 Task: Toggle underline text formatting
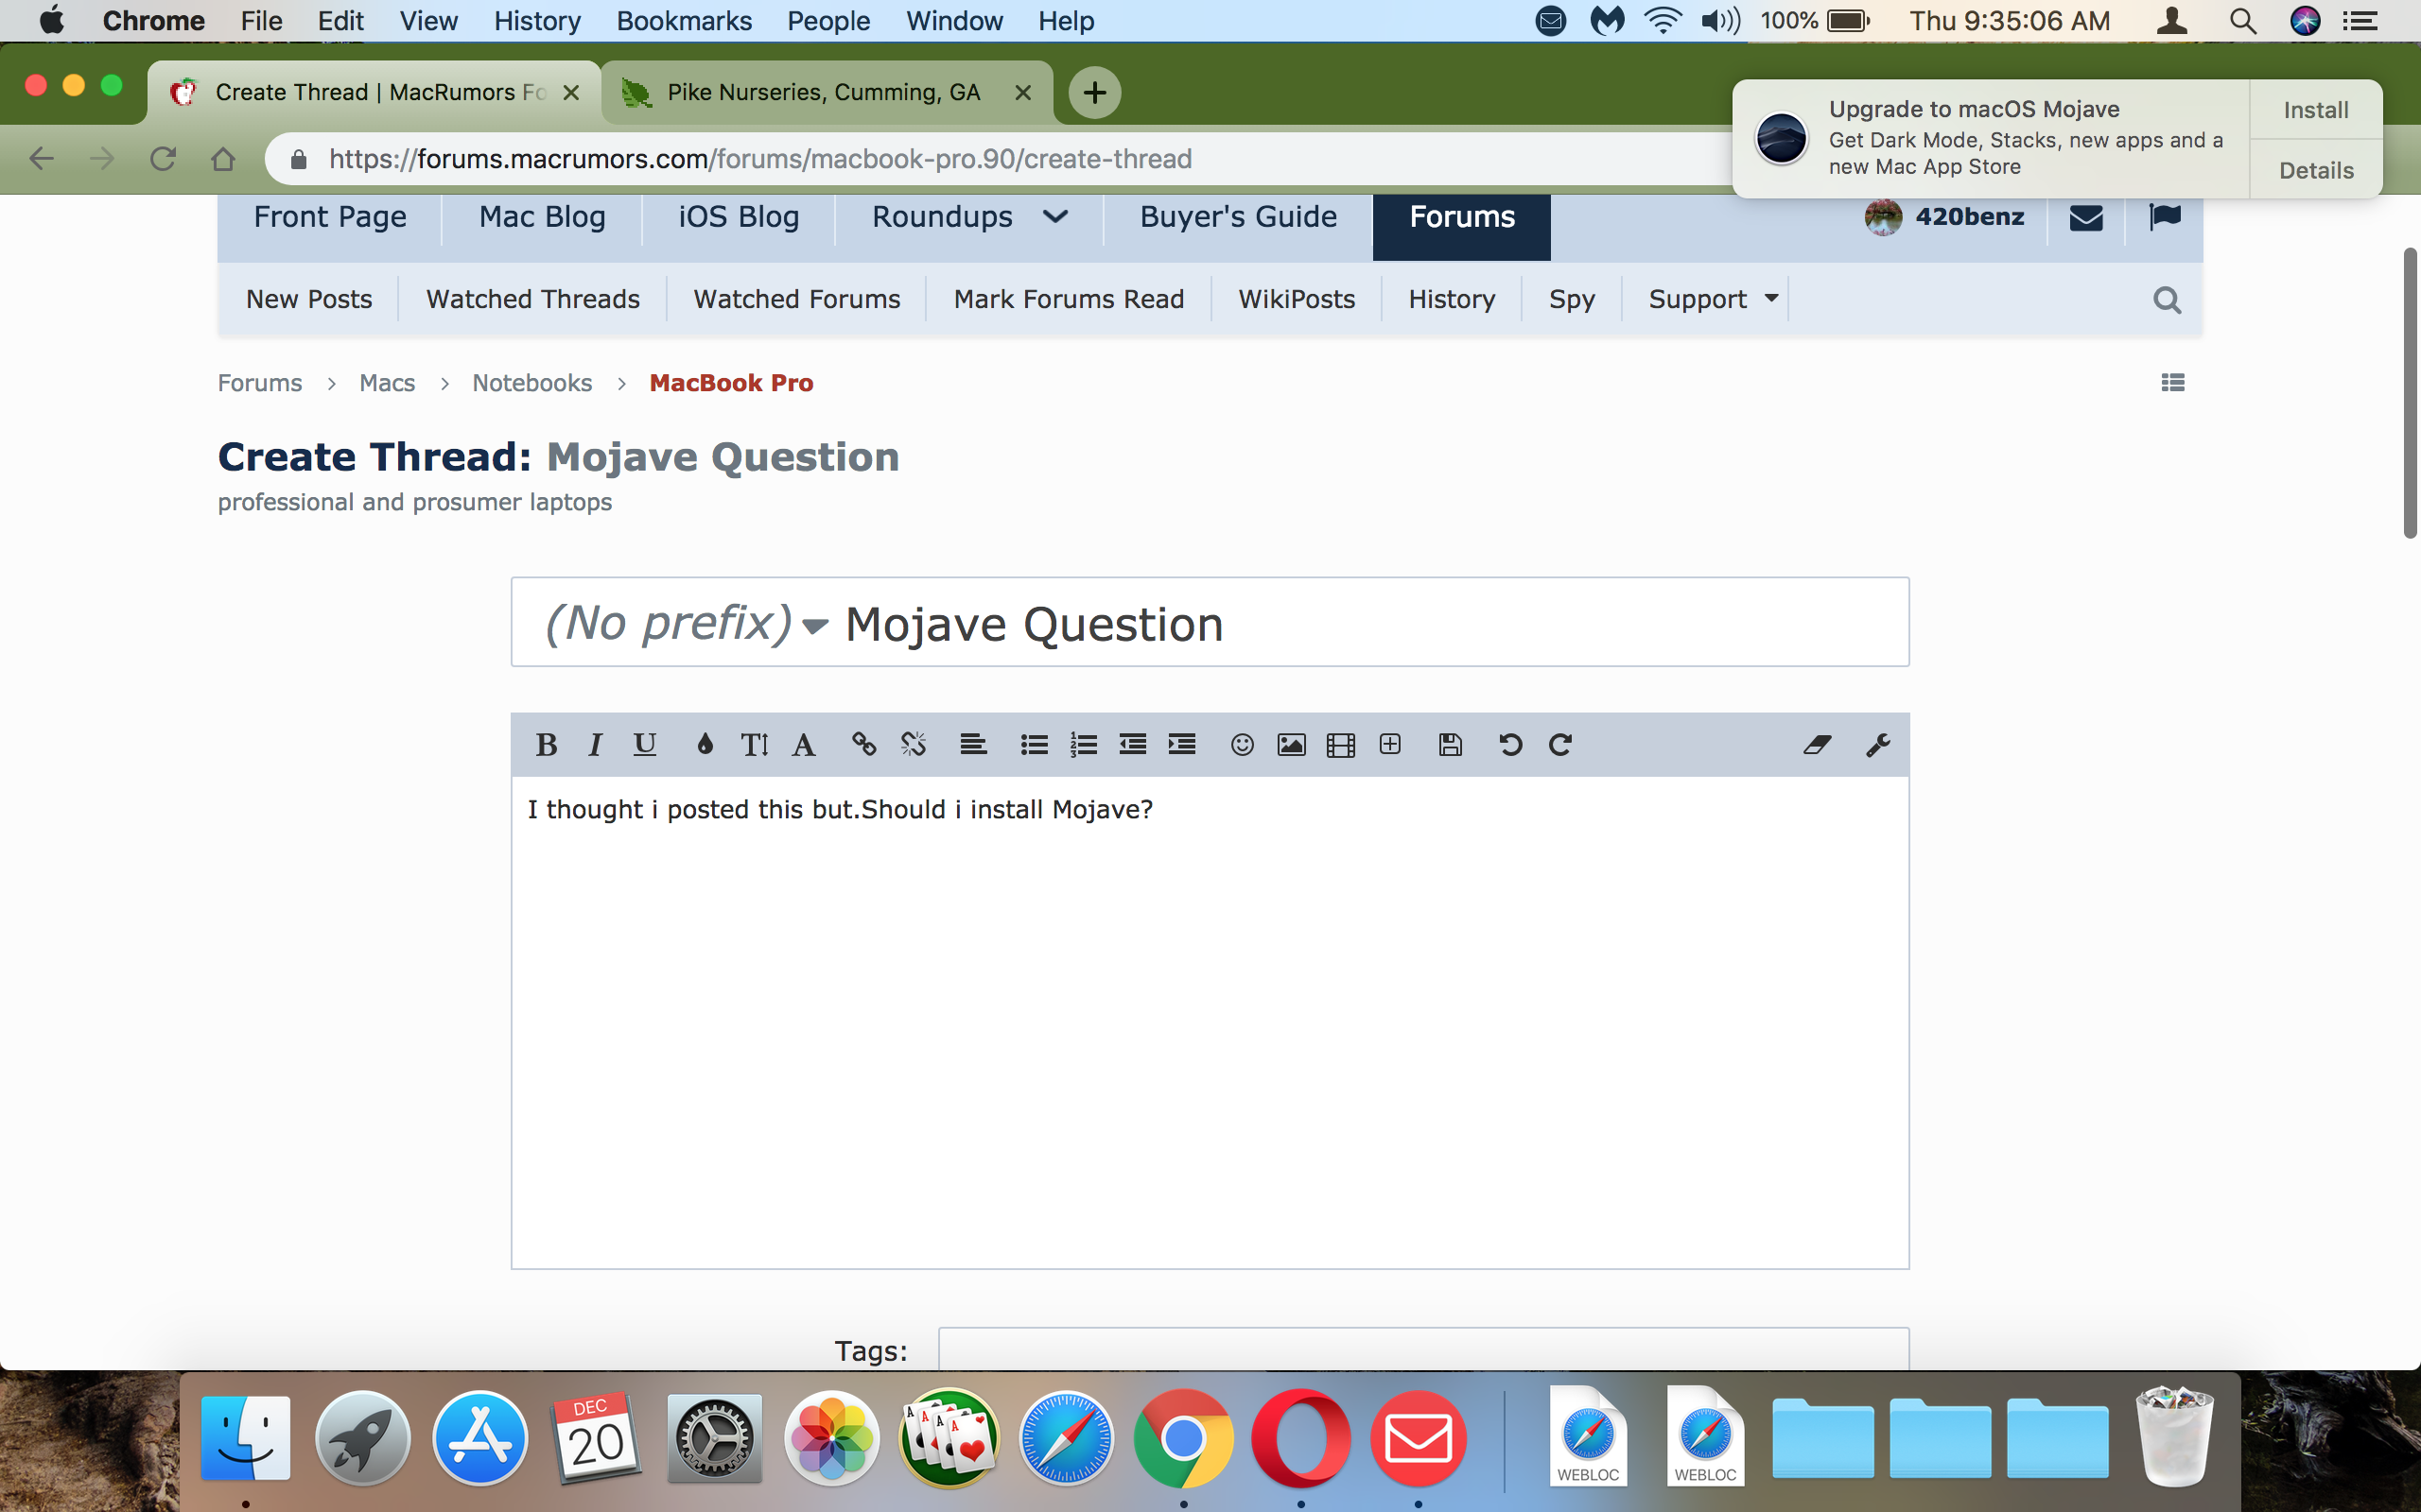point(644,745)
